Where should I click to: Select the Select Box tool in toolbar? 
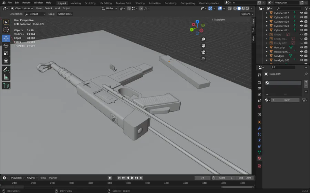coord(6,22)
